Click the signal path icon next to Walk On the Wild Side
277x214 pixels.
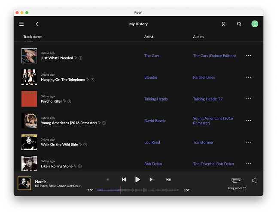tap(80, 144)
